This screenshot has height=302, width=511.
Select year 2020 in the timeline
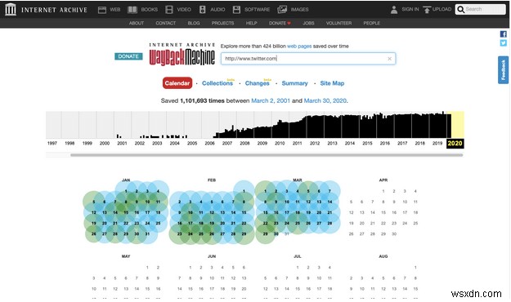pos(455,144)
